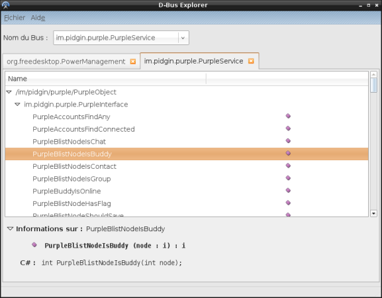Click the scrollbar down arrow in tree view
Viewport: 382px width, 298px height.
373,213
